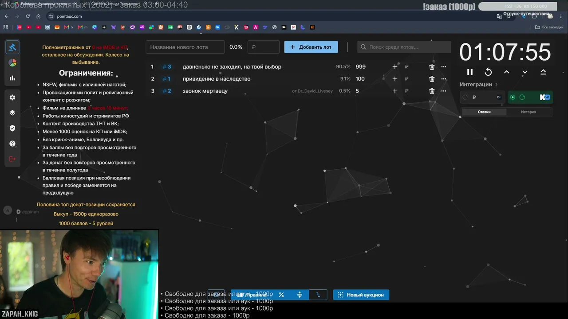Delete the 'давненько не заходил' lot
568x319 pixels.
(x=432, y=67)
